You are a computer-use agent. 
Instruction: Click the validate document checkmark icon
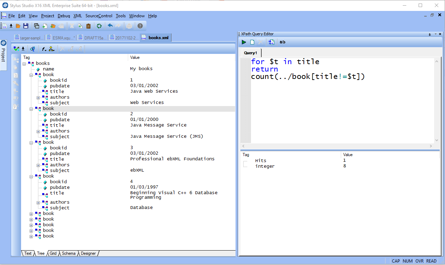(16, 49)
